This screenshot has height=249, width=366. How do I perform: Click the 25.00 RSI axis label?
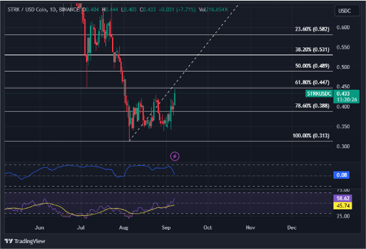(343, 216)
